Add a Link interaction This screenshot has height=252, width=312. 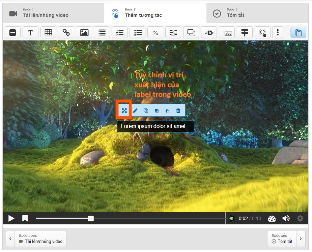66,33
